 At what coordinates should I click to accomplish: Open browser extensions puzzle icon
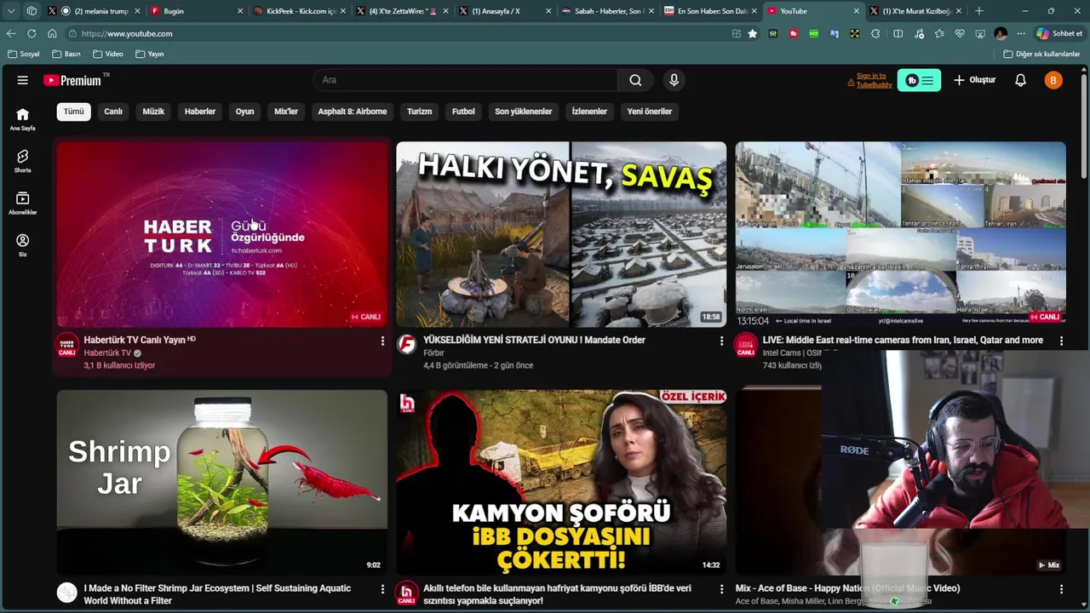(875, 33)
